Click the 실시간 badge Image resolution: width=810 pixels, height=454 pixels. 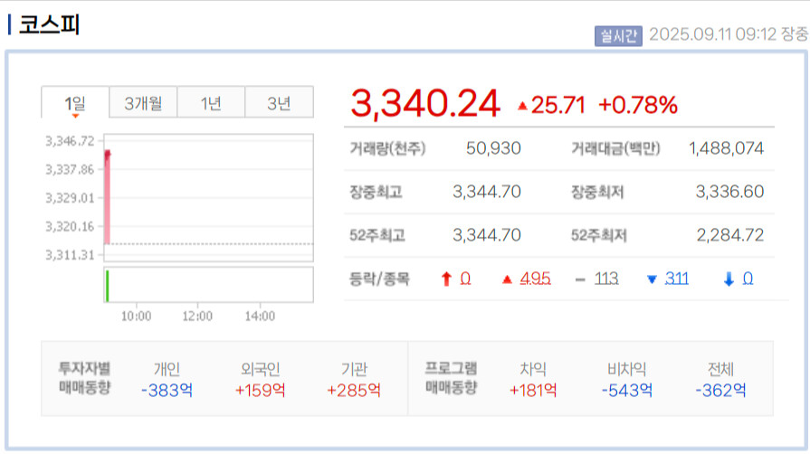pyautogui.click(x=618, y=35)
